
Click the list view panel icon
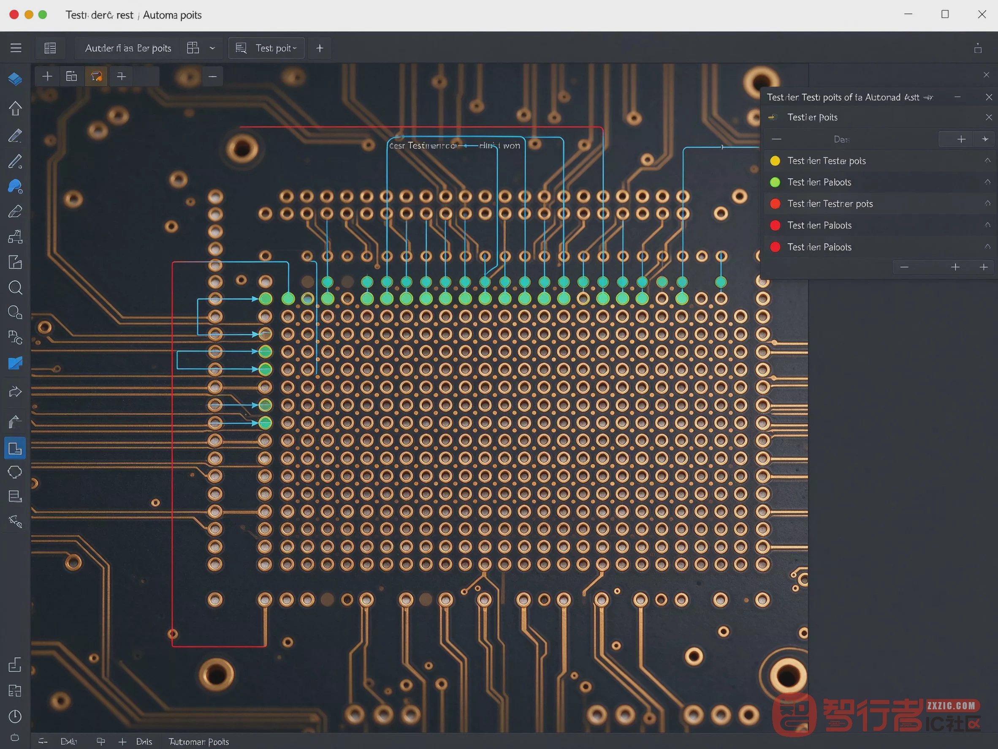point(50,48)
